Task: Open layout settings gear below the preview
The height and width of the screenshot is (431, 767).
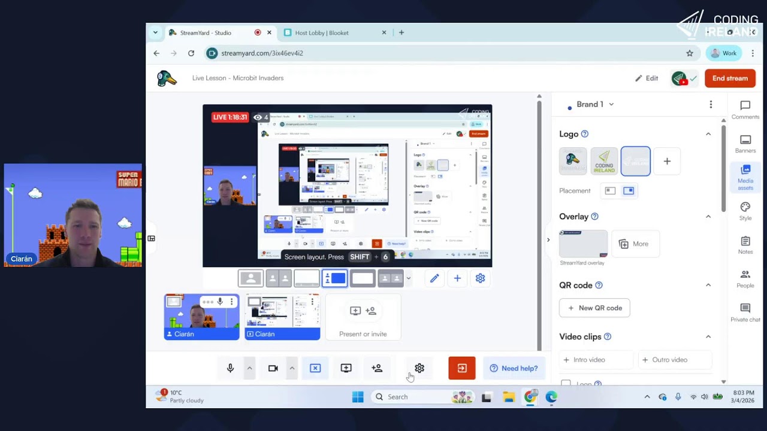Action: point(480,278)
